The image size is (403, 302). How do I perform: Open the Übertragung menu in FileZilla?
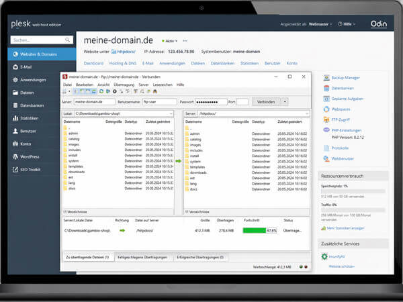coord(124,85)
